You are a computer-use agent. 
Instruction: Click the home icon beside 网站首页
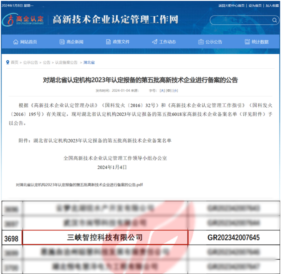15,42
